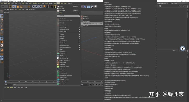Open HDRI Browser from the menu
Viewport: 189px width, 102px height.
click(63, 56)
